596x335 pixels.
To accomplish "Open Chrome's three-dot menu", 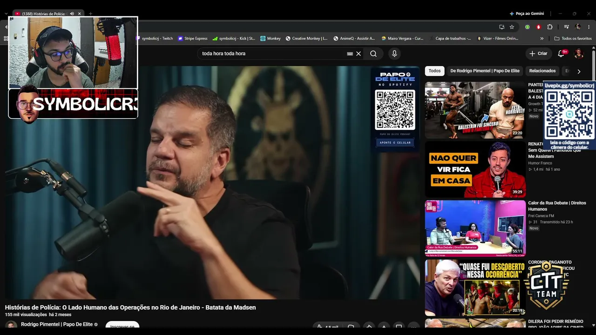I will point(589,27).
